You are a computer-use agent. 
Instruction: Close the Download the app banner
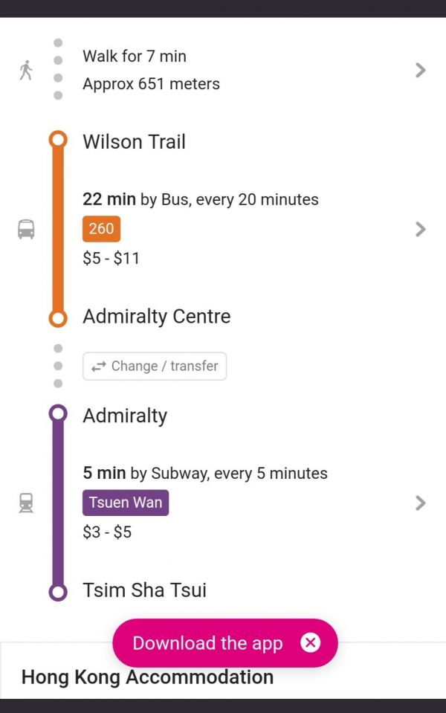311,642
